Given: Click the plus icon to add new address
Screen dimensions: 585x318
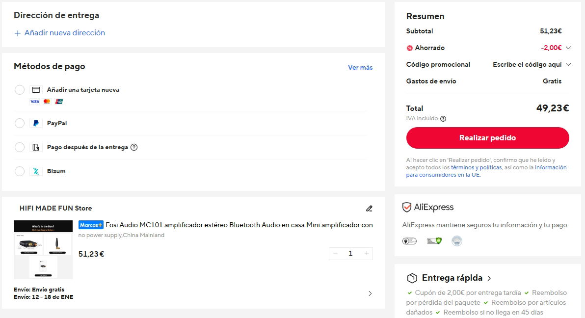Looking at the screenshot, I should 18,33.
